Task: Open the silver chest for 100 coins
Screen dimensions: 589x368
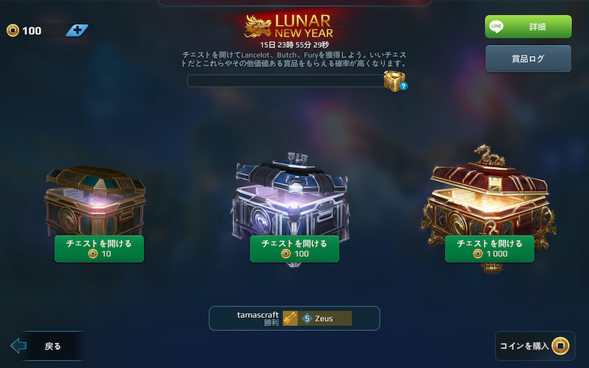Action: 294,249
